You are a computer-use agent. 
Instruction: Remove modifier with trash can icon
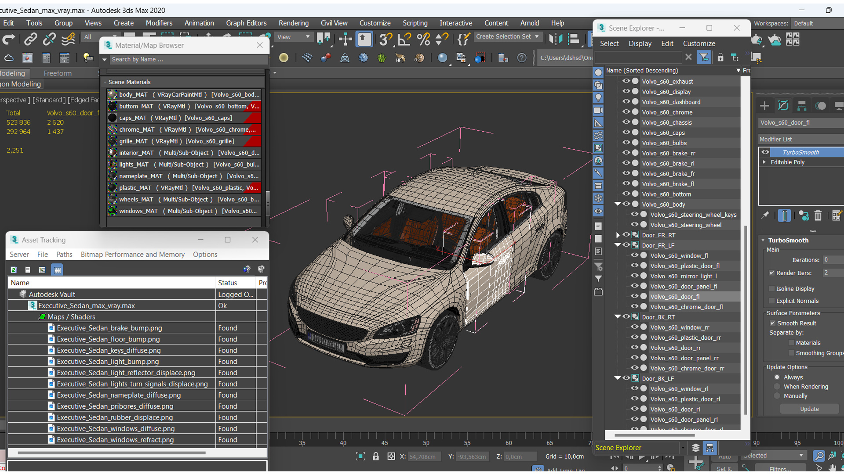[818, 215]
